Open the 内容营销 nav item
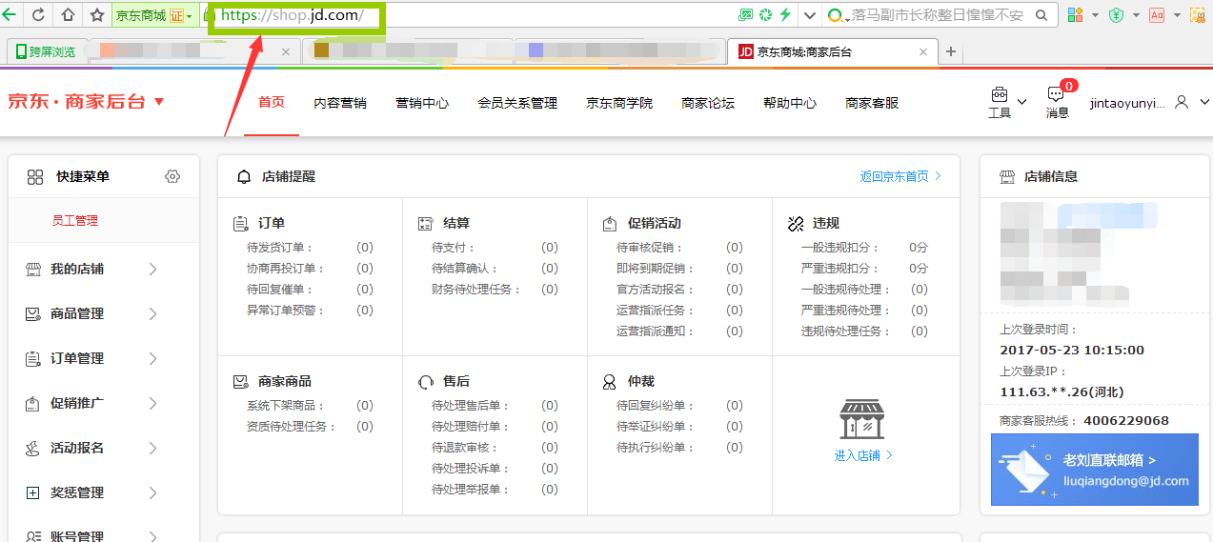The height and width of the screenshot is (542, 1213). (340, 103)
